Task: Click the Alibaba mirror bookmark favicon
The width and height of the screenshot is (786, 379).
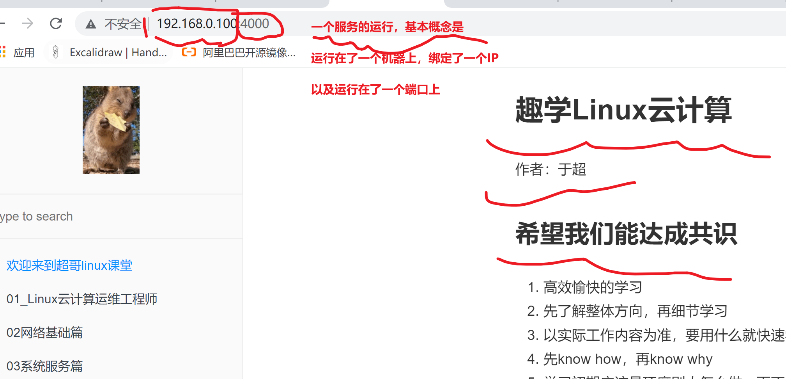Action: [x=189, y=52]
